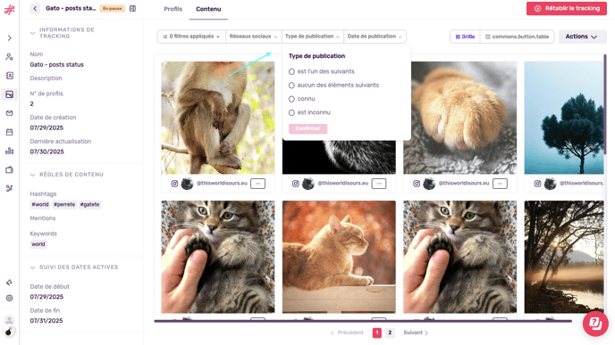
Task: Click Instagram icon under the paw photo
Action: click(417, 184)
